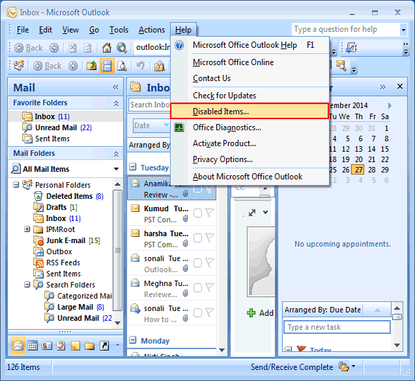Open the help question box dropdown arrow
This screenshot has height=381, width=415.
tap(403, 30)
